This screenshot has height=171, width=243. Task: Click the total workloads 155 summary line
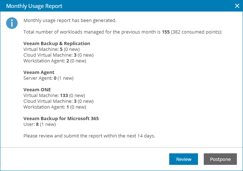[x=122, y=32]
